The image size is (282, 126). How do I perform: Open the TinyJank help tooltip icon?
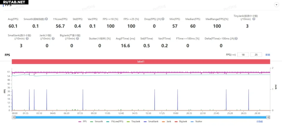click(254, 19)
